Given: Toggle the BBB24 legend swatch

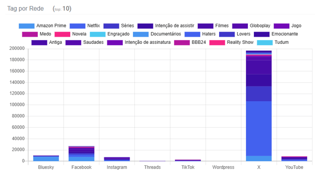Looking at the screenshot, I should [x=182, y=42].
